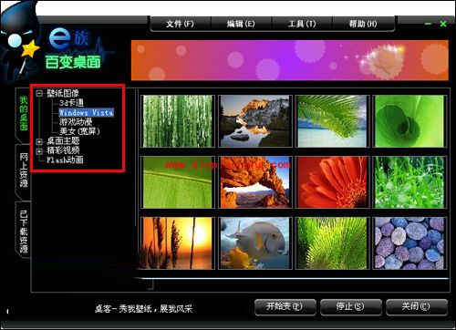Select the green bamboo stalks wallpaper thumbnail
The height and width of the screenshot is (330, 456).
[x=178, y=121]
